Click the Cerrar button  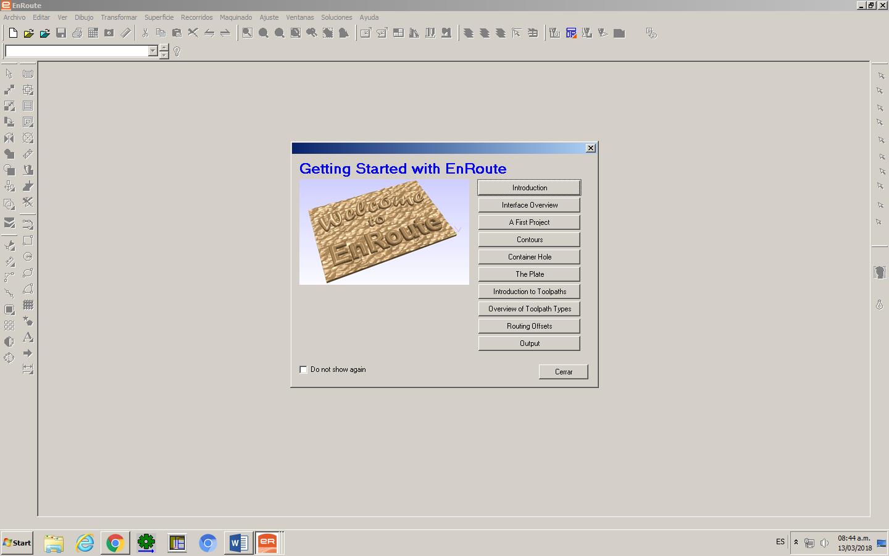563,372
